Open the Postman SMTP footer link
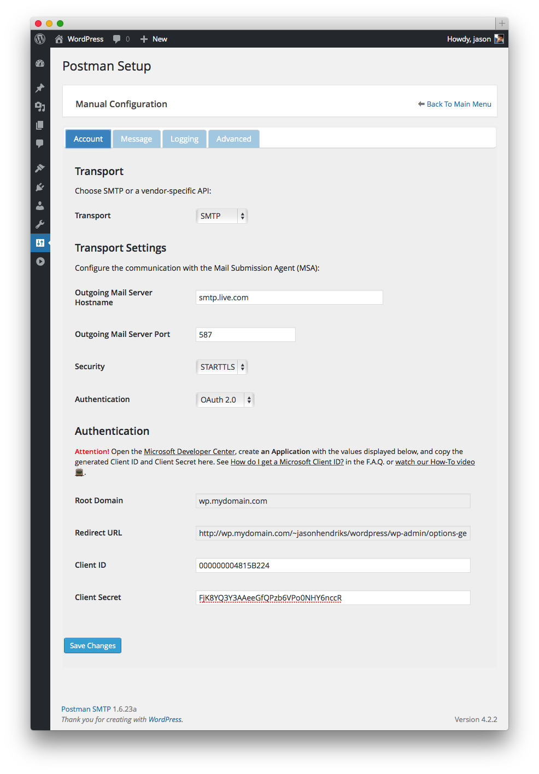 [86, 709]
